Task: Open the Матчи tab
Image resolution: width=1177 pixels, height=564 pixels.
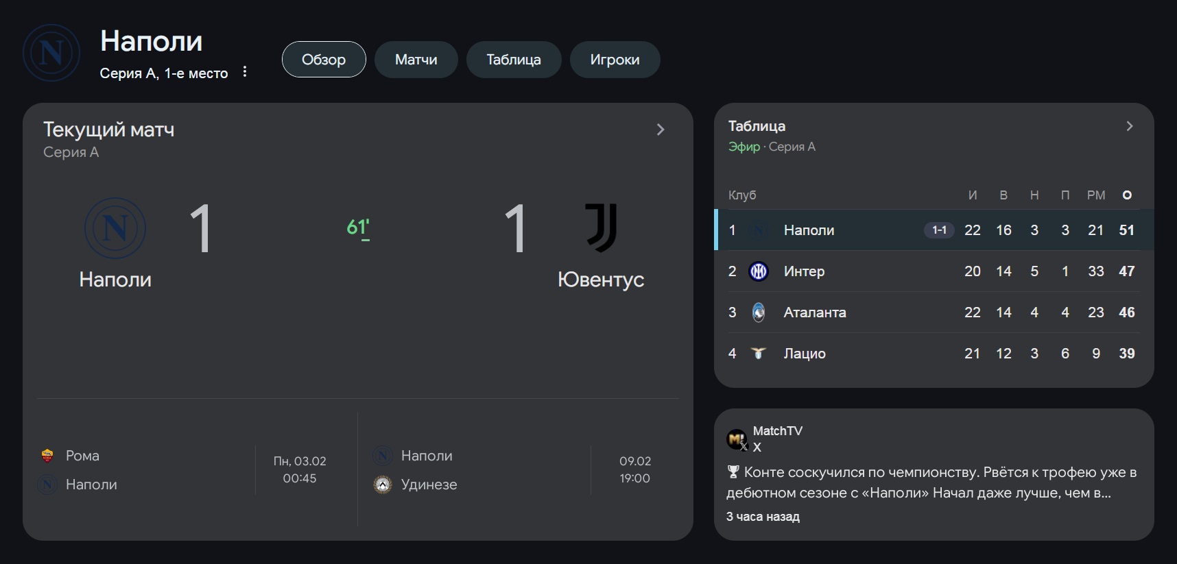Action: pyautogui.click(x=416, y=60)
